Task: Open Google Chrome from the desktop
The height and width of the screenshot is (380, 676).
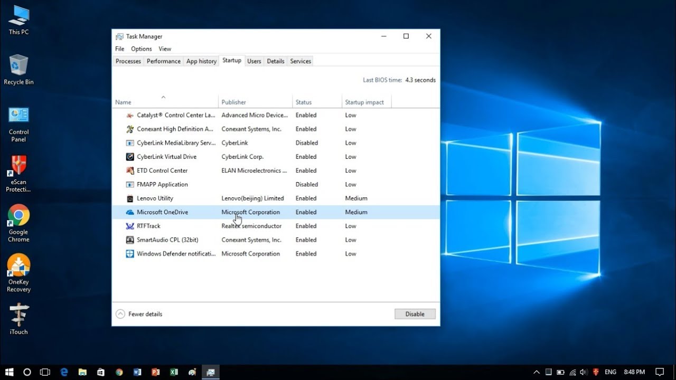Action: (18, 215)
